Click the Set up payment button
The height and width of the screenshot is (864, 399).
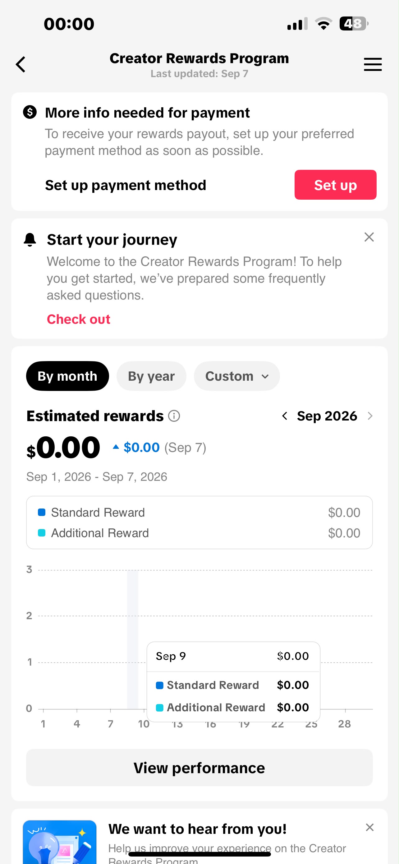(x=335, y=185)
